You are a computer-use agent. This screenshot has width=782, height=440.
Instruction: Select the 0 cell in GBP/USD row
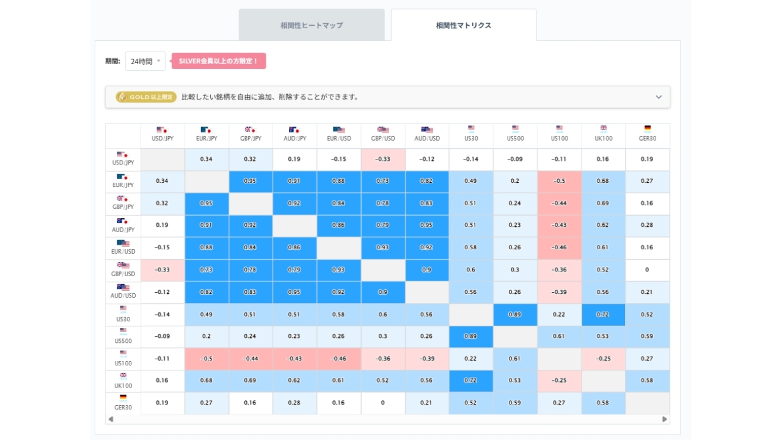pos(648,270)
